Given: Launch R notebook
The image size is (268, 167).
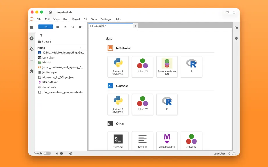Looking at the screenshot, I should (192, 67).
